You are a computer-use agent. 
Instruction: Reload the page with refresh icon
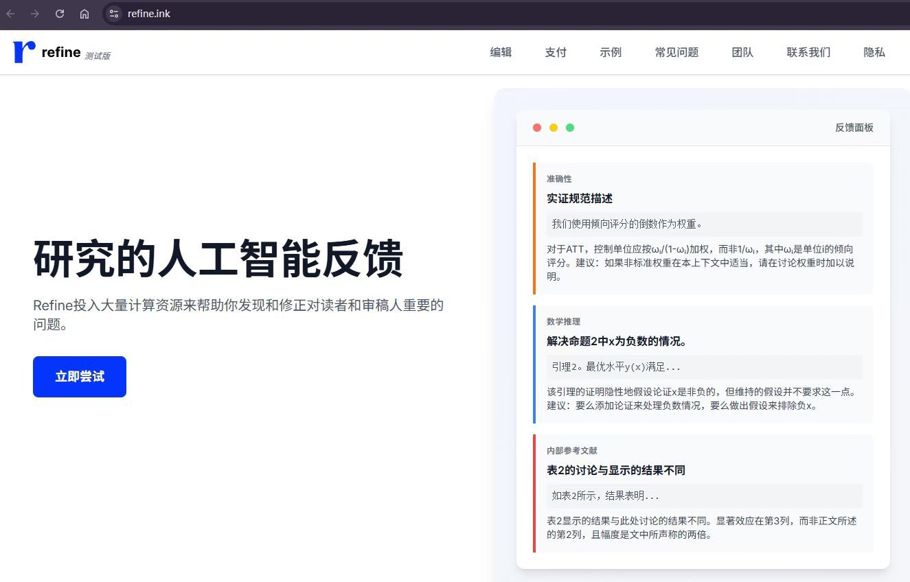[60, 14]
